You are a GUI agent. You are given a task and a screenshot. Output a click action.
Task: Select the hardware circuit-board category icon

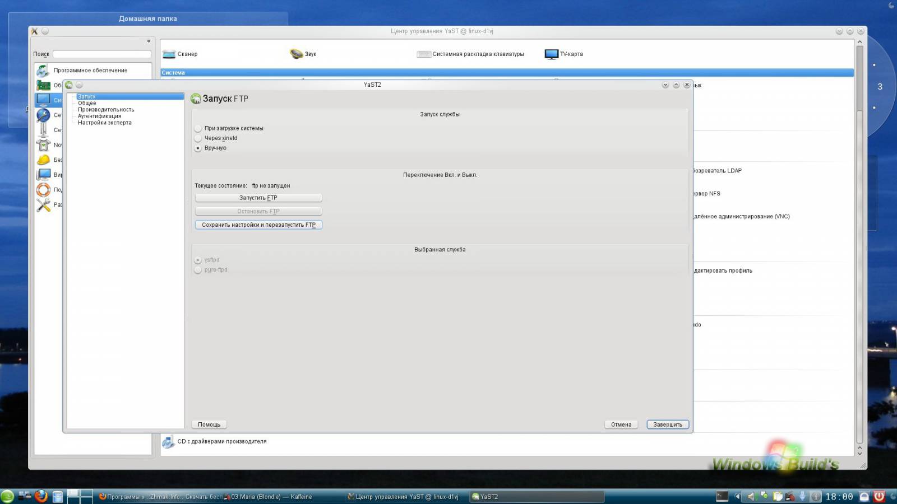coord(43,85)
